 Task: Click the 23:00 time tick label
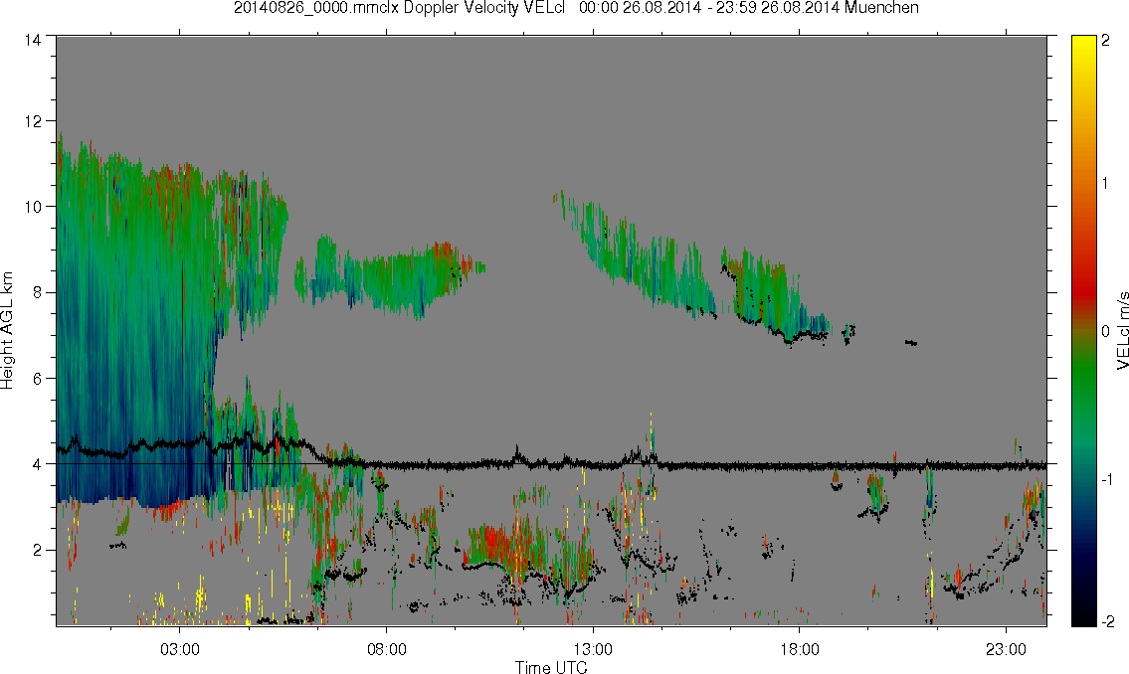point(1006,650)
